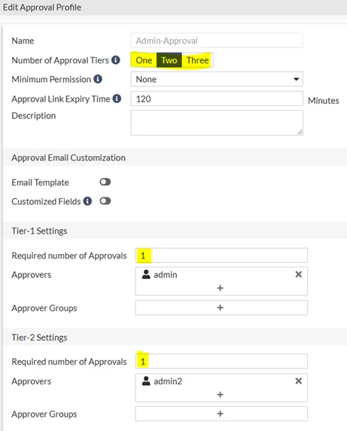The height and width of the screenshot is (431, 347).
Task: Click the Edit Approval Profile title
Action: (x=42, y=8)
